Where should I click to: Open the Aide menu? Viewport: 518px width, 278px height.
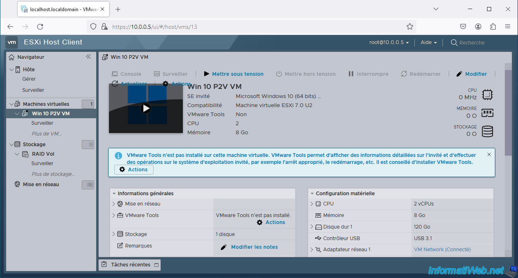click(x=428, y=42)
